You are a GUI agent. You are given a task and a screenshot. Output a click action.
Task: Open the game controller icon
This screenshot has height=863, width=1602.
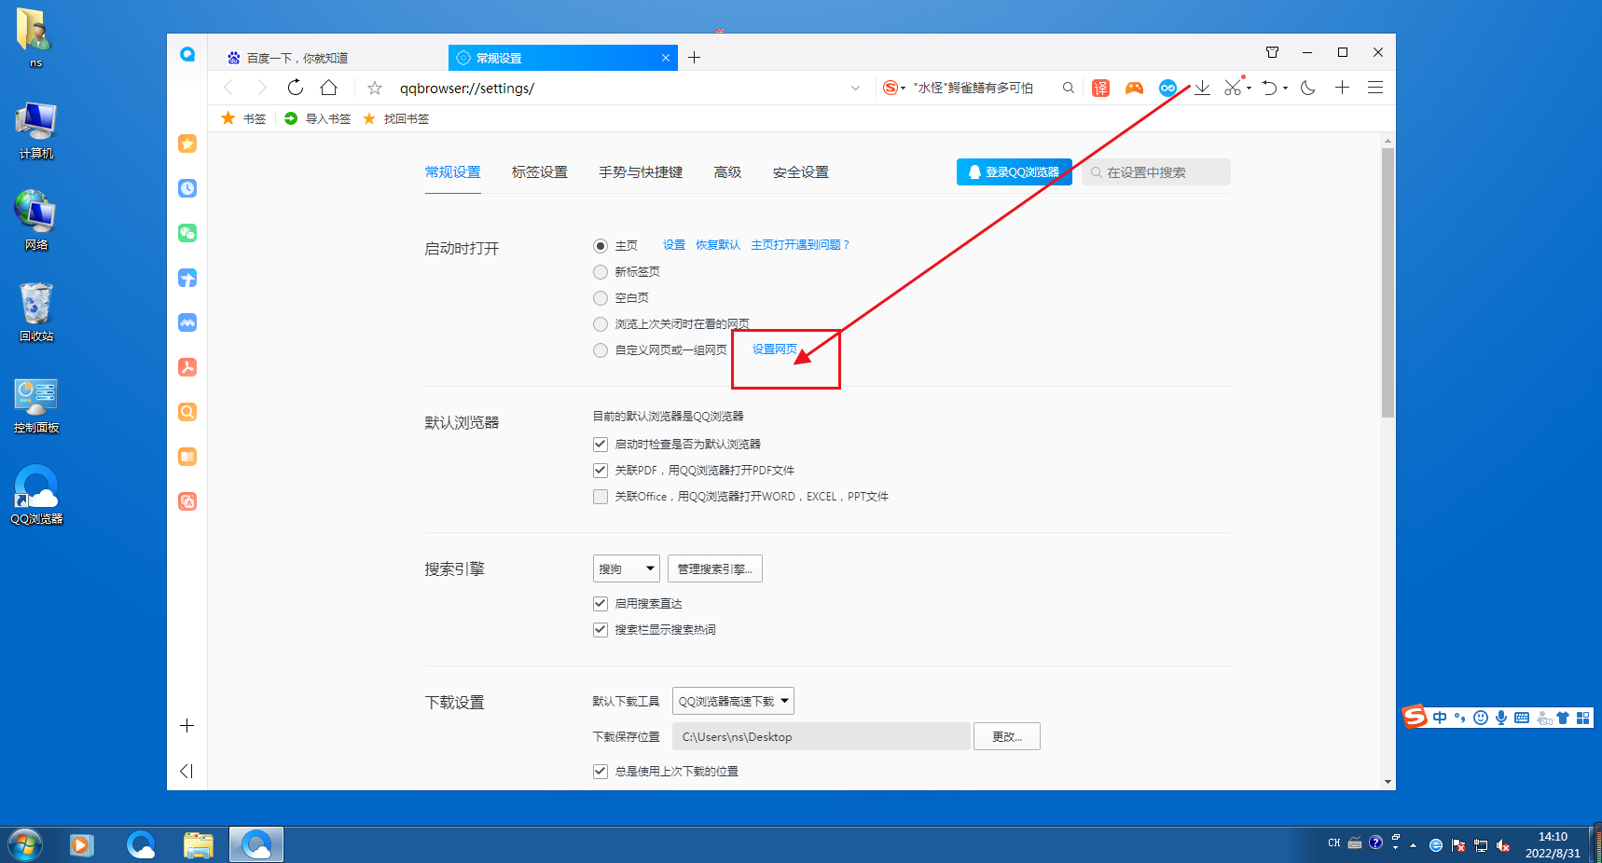pos(1134,88)
